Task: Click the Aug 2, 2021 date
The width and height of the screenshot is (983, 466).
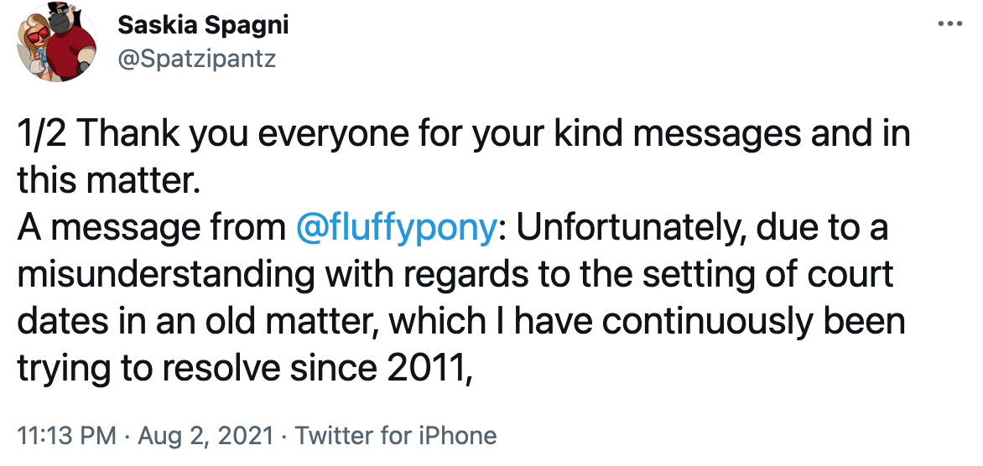Action: coord(207,436)
